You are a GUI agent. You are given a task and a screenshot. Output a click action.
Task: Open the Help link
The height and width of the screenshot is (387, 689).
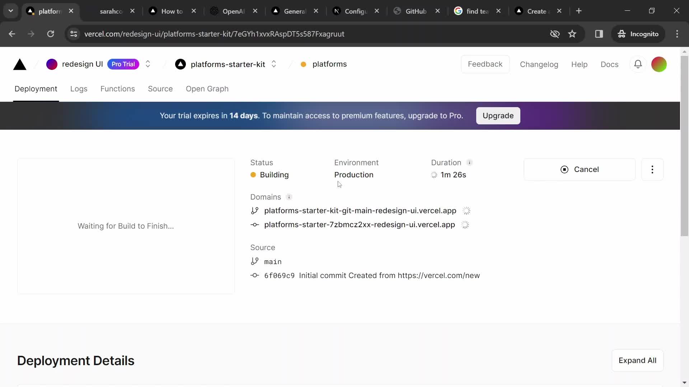(579, 64)
